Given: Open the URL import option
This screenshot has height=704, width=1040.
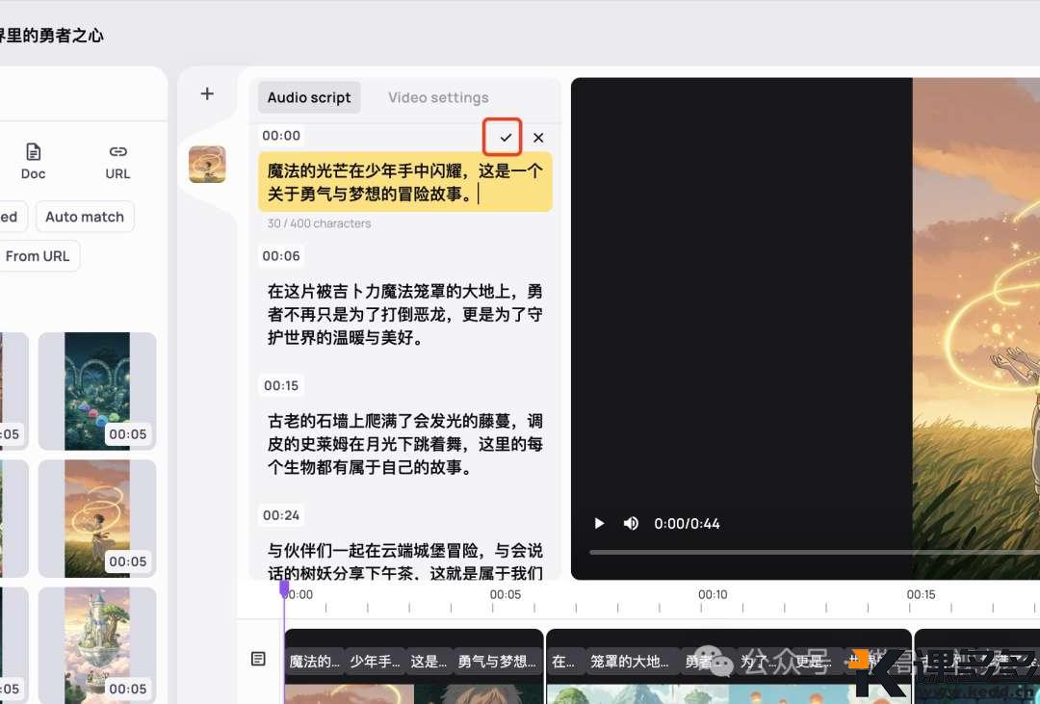Looking at the screenshot, I should [x=117, y=161].
